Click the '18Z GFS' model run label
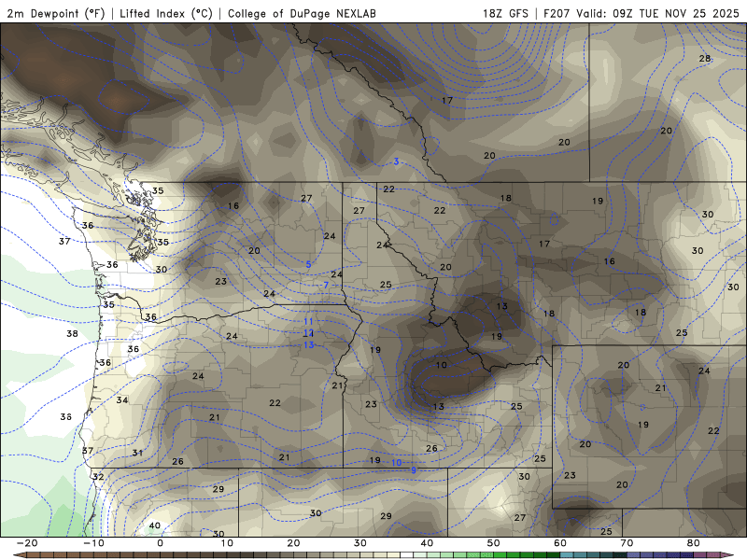 coord(505,13)
